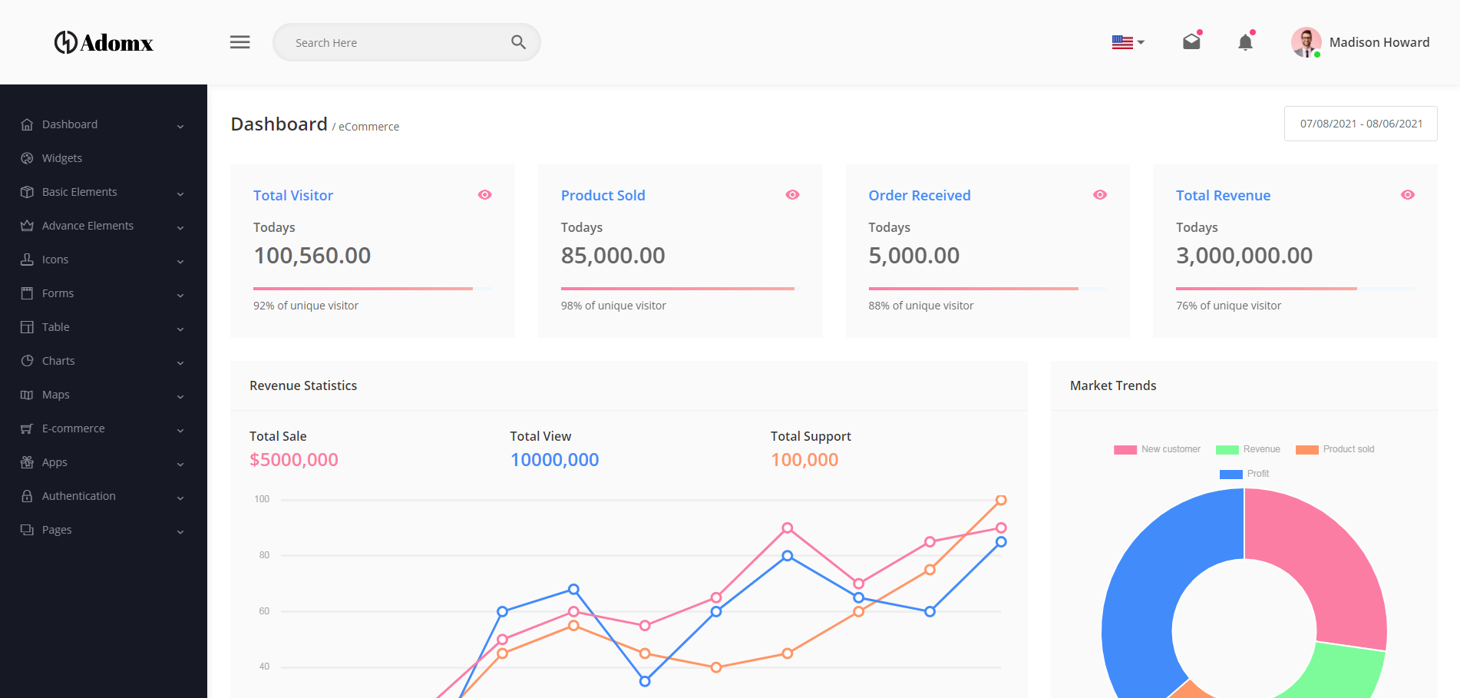Select the E-commerce sidebar entry
Viewport: 1460px width, 698px height.
(73, 428)
